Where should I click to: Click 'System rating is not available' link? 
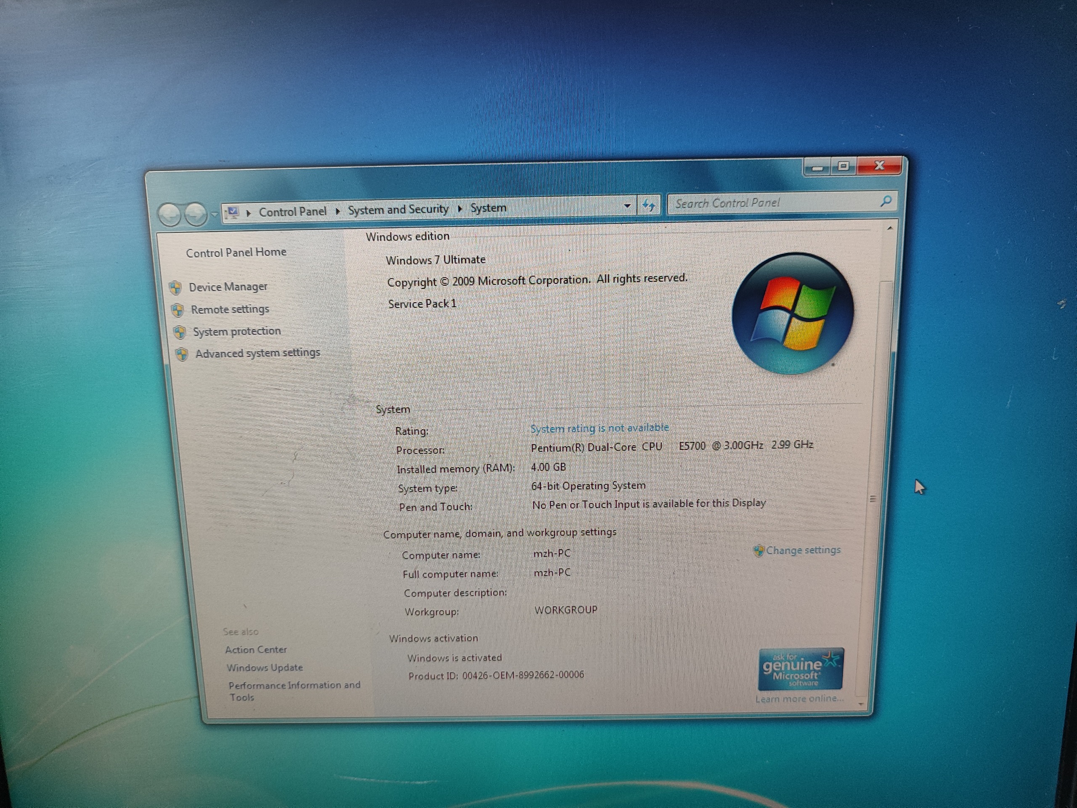pos(600,428)
